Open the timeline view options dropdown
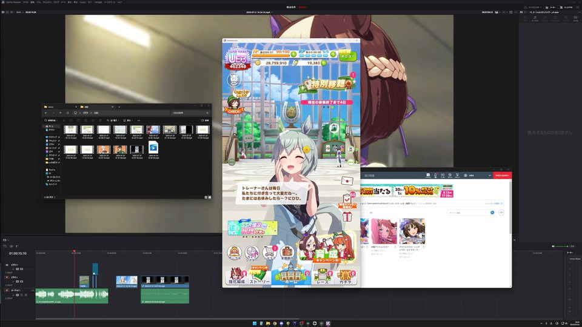 point(5,240)
